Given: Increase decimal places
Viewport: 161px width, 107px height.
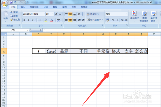Looking at the screenshot, I should (122, 20).
